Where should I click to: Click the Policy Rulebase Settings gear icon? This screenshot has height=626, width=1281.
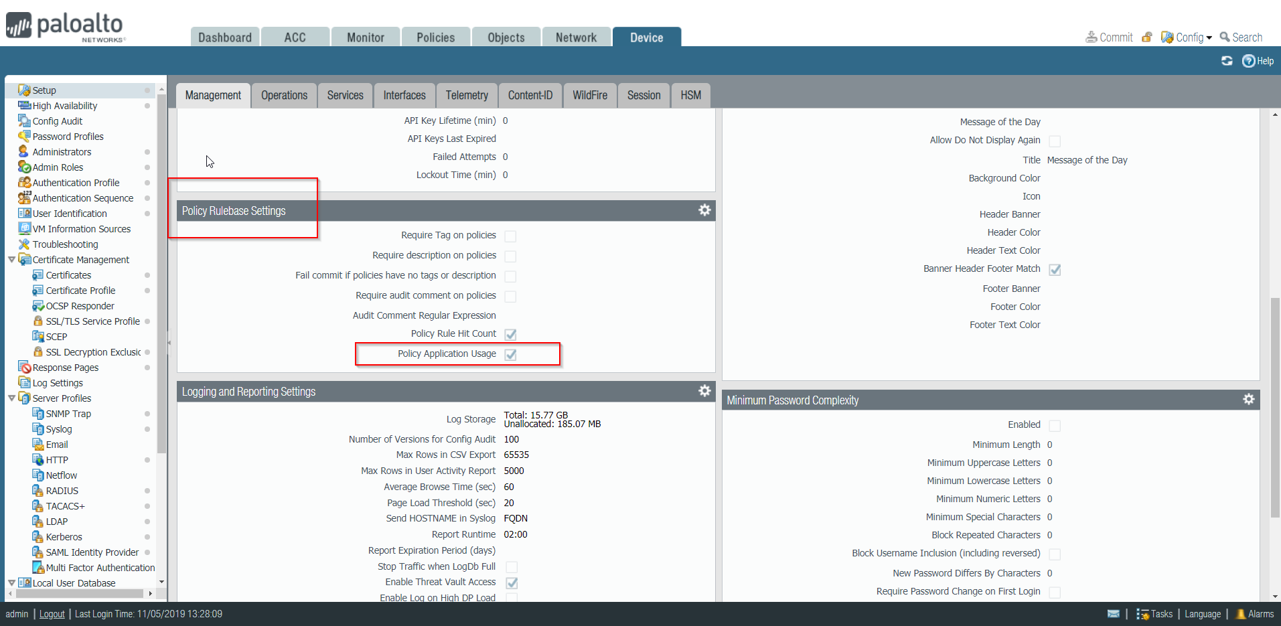coord(704,210)
